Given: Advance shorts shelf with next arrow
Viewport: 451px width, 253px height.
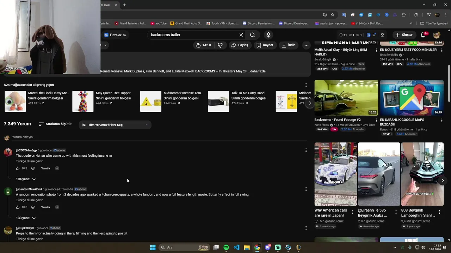Looking at the screenshot, I should point(443,181).
